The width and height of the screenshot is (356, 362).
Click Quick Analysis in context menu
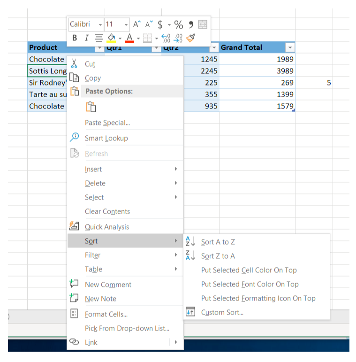(106, 227)
